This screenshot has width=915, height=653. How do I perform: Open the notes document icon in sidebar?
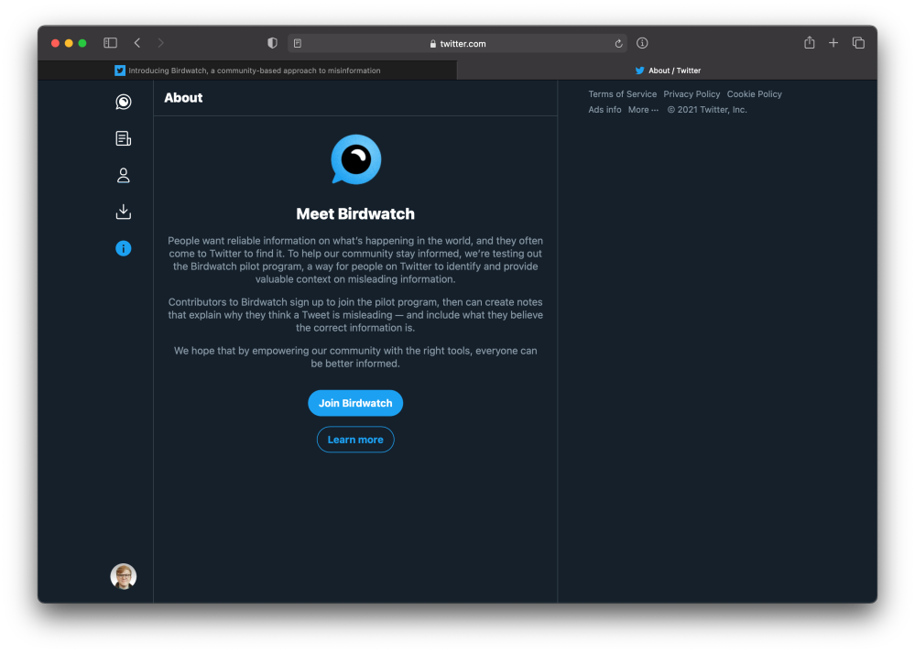coord(124,138)
